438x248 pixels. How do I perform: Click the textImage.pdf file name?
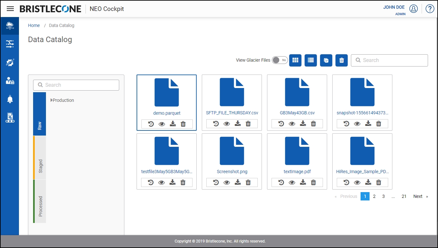(297, 172)
